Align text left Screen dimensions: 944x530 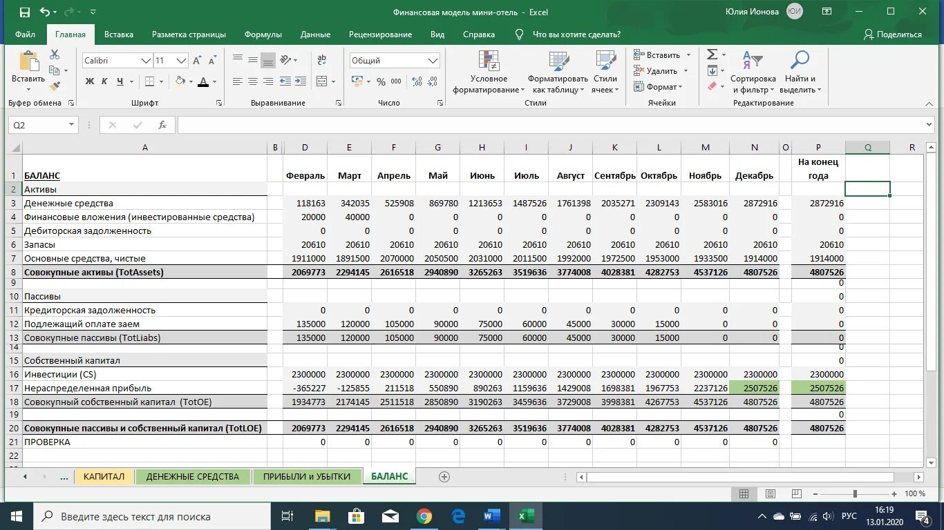point(238,81)
